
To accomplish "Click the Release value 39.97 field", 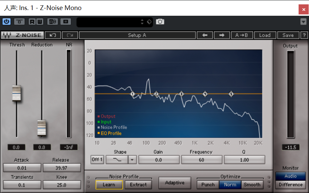I will (62, 168).
